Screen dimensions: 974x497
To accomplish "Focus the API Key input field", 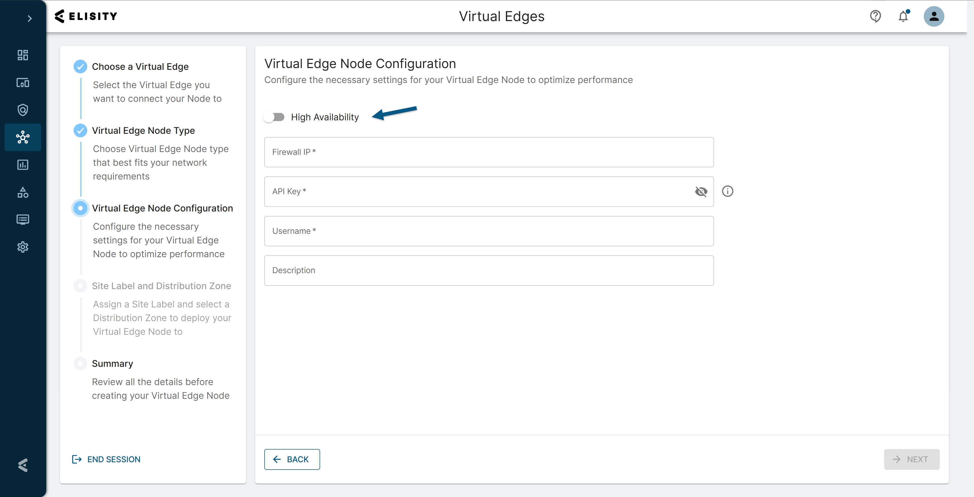I will click(x=489, y=192).
